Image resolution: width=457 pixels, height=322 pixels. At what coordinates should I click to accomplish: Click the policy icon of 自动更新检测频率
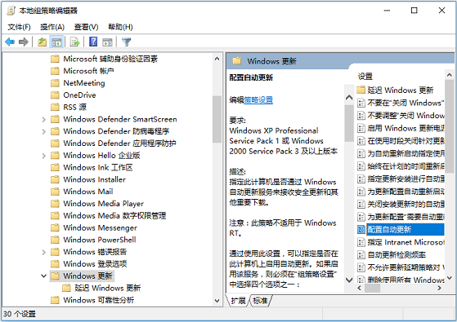coord(361,255)
